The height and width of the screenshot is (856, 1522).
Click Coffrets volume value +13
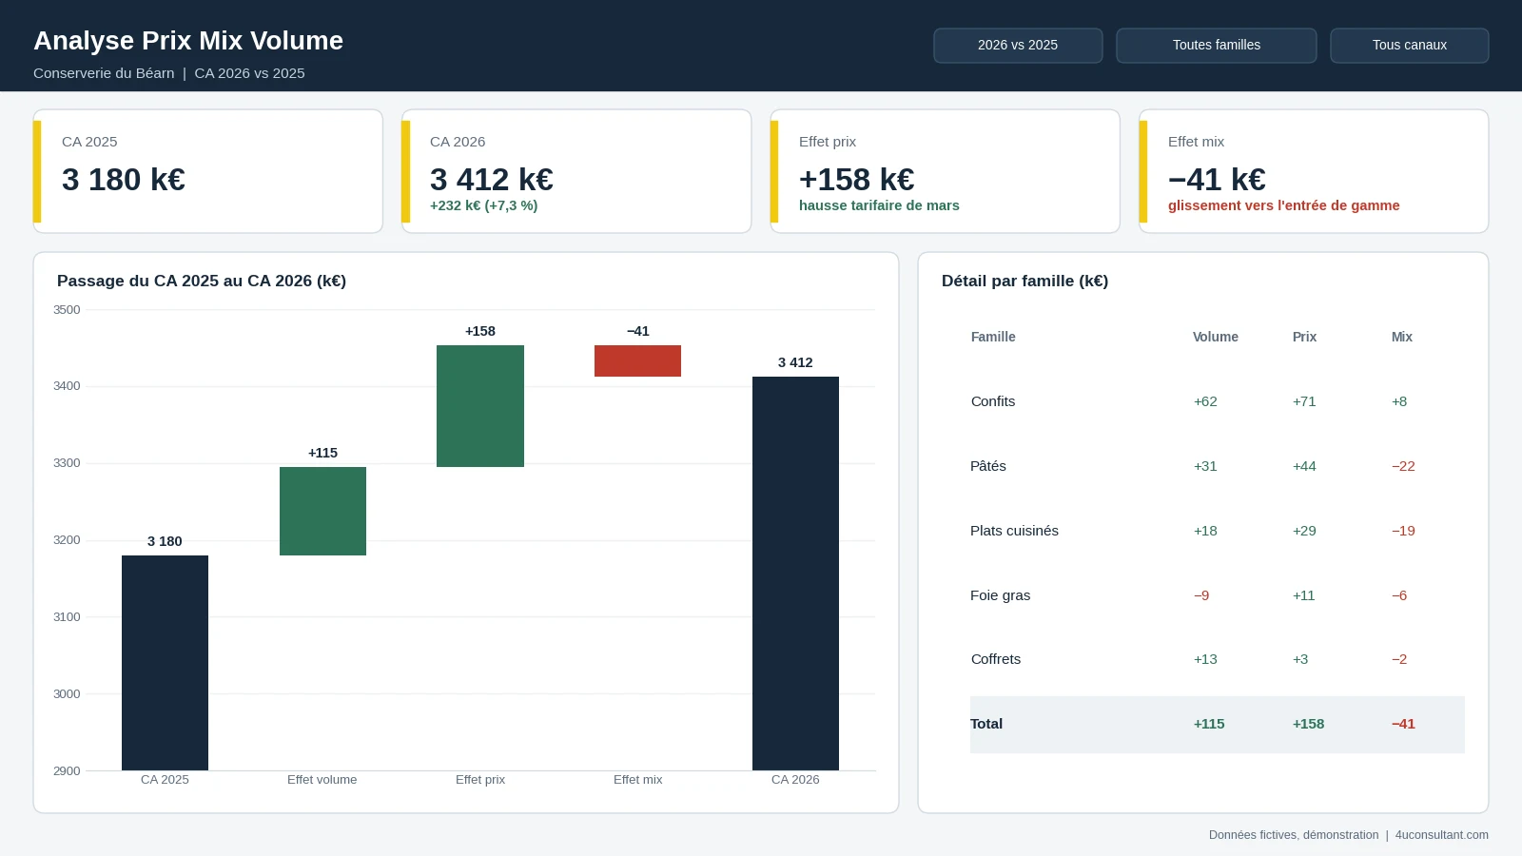tap(1205, 659)
